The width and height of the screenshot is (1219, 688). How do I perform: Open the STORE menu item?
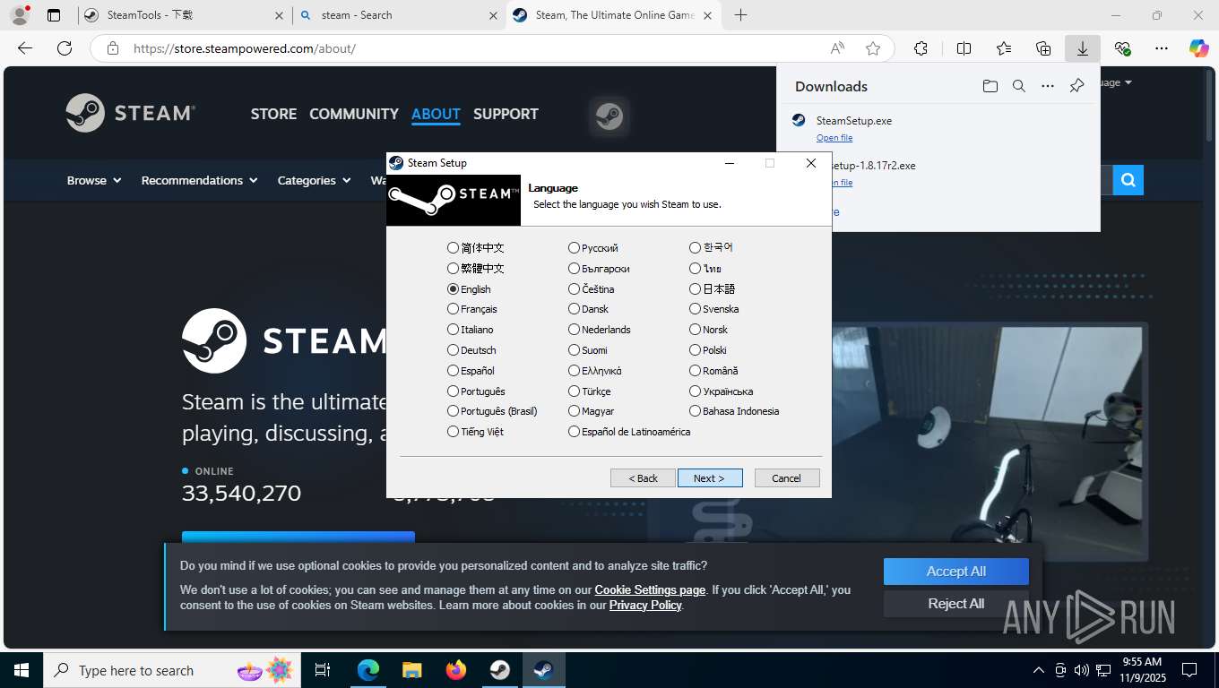273,114
